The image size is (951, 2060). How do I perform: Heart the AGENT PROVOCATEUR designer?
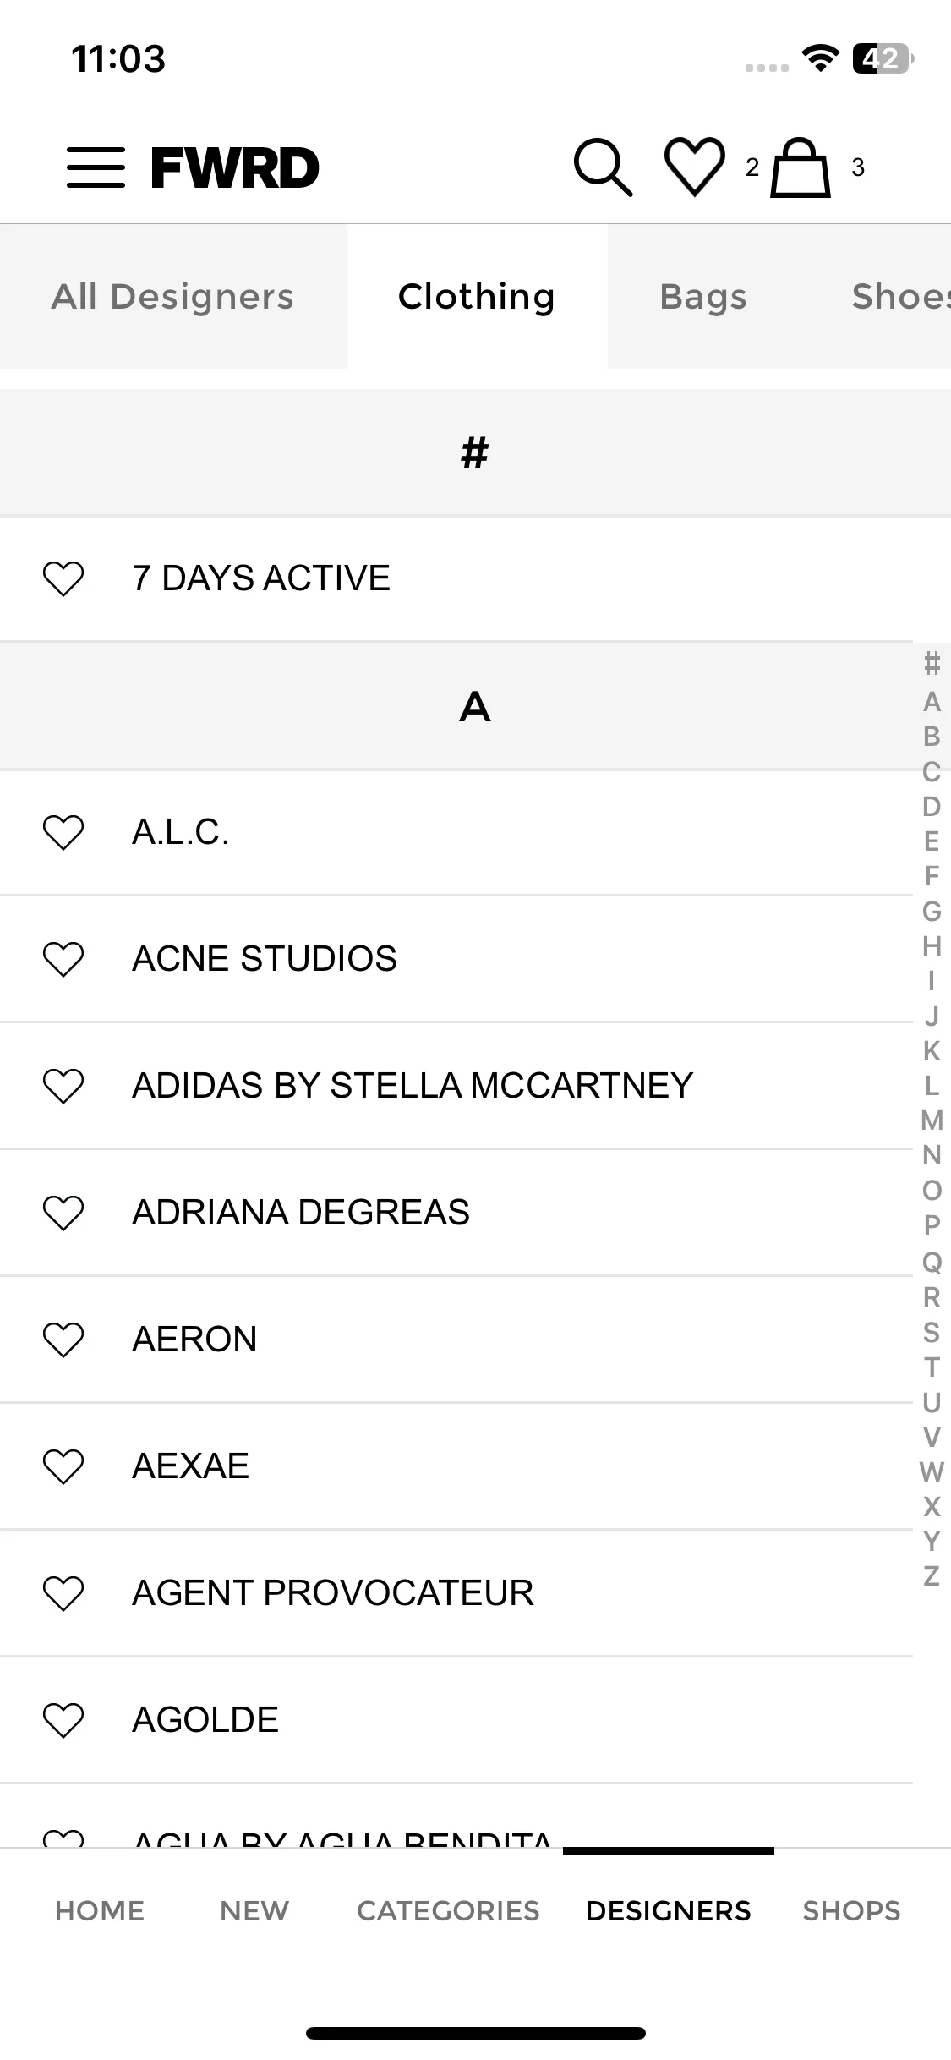tap(63, 1593)
